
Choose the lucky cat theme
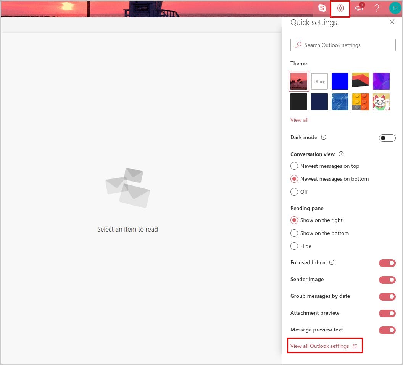(x=381, y=102)
